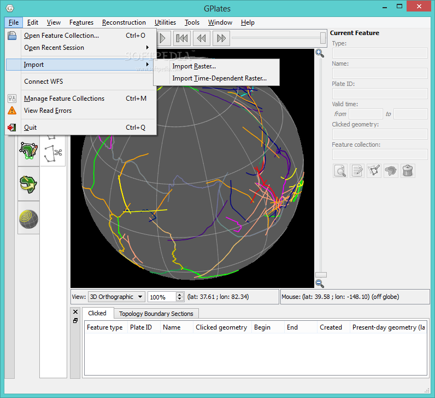Click the edit geometry vertices button
The image size is (435, 398).
(x=374, y=171)
